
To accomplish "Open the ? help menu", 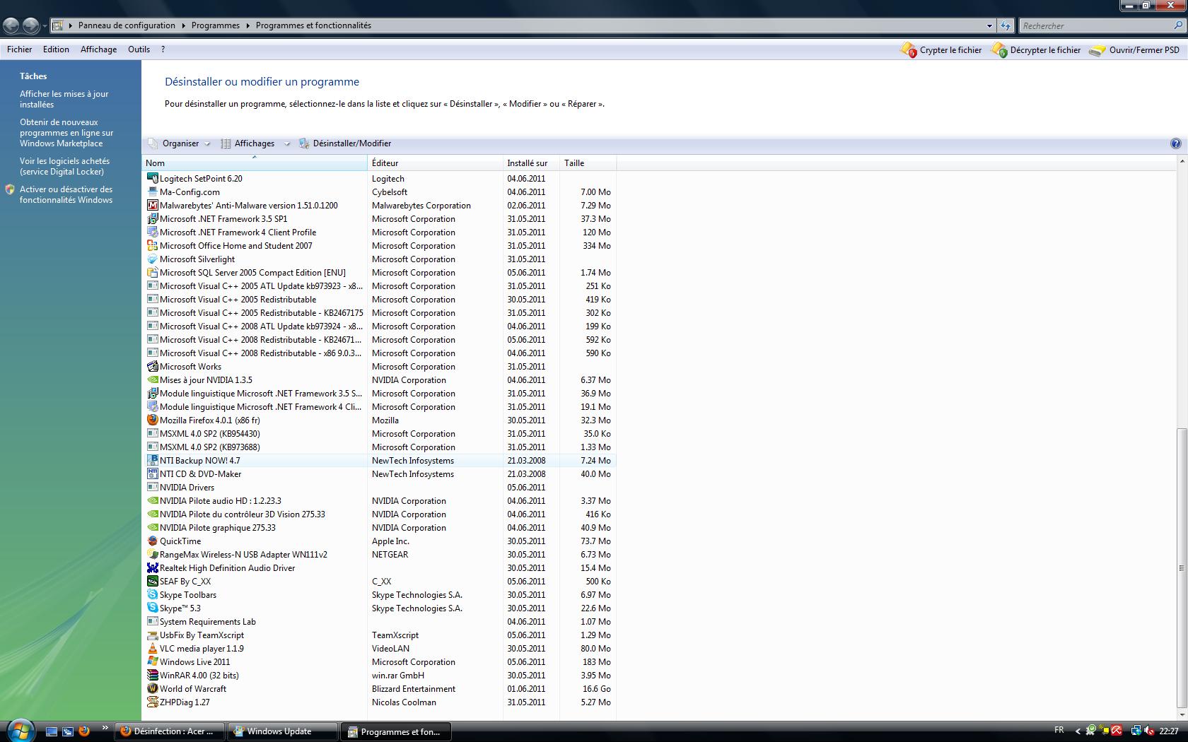I will (163, 49).
